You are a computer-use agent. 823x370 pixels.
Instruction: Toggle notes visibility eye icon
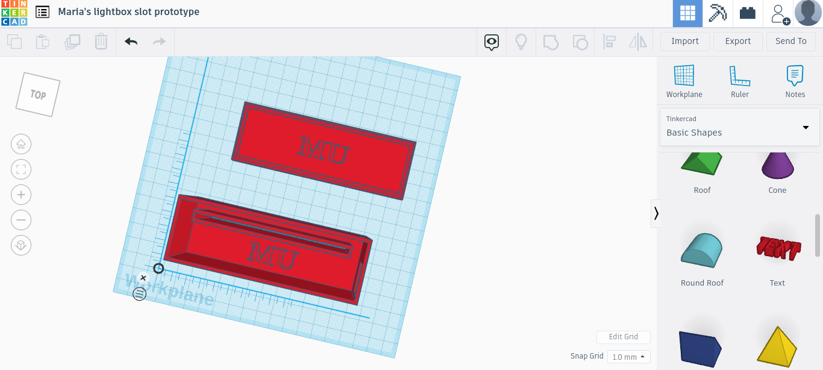coord(492,42)
